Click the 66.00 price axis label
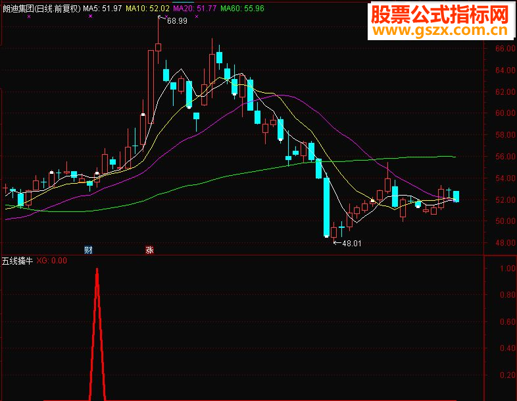This screenshot has height=401, width=517. click(505, 49)
